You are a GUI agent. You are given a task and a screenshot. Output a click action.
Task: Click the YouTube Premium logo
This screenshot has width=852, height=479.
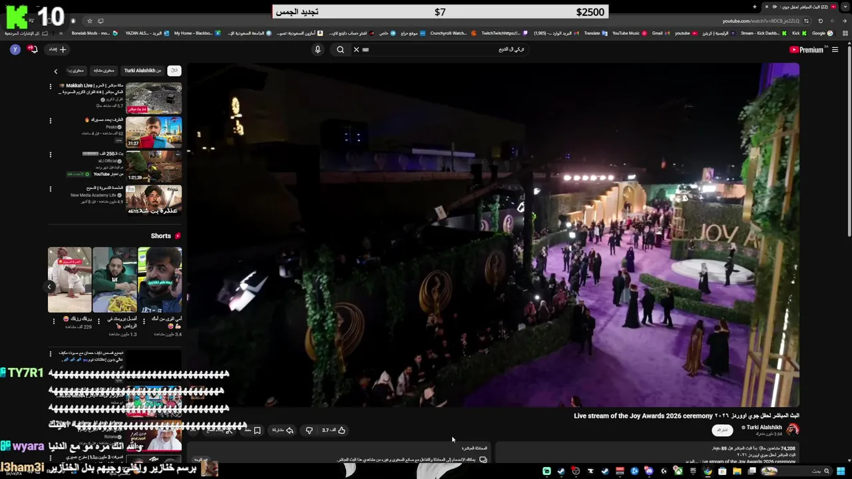(x=807, y=50)
